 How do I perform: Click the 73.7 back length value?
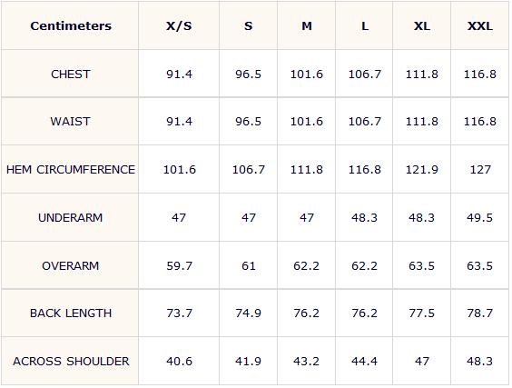click(x=179, y=313)
